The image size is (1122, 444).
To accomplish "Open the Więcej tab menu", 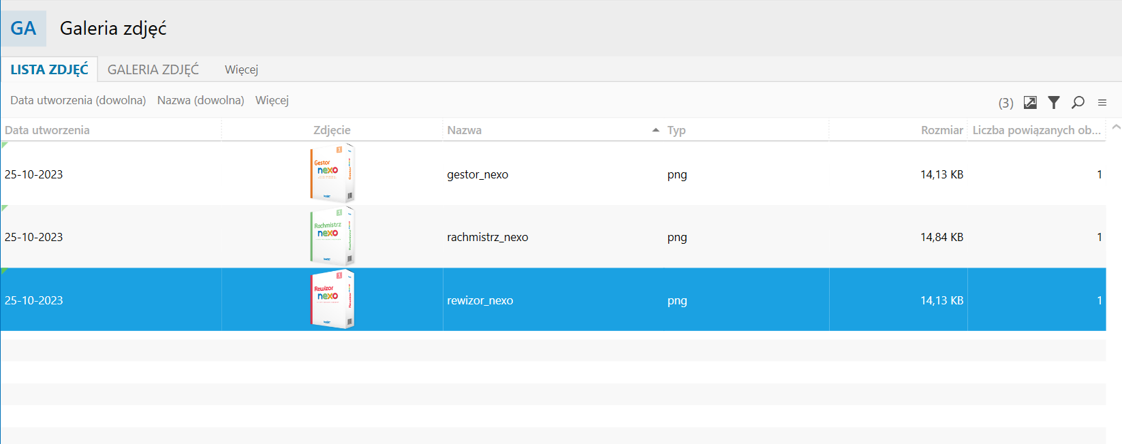I will coord(242,69).
